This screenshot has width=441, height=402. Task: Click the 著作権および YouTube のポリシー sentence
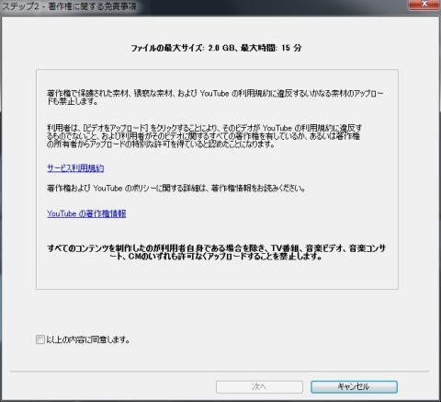(x=176, y=188)
